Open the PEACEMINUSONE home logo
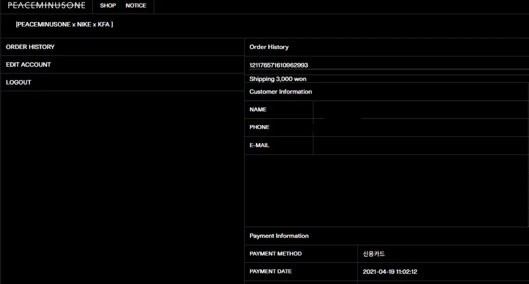The height and width of the screenshot is (284, 529). point(46,6)
